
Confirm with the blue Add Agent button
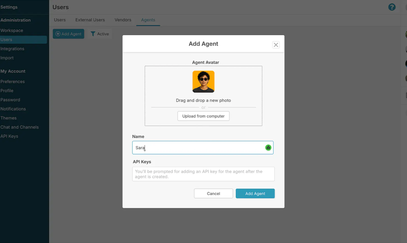pos(255,193)
